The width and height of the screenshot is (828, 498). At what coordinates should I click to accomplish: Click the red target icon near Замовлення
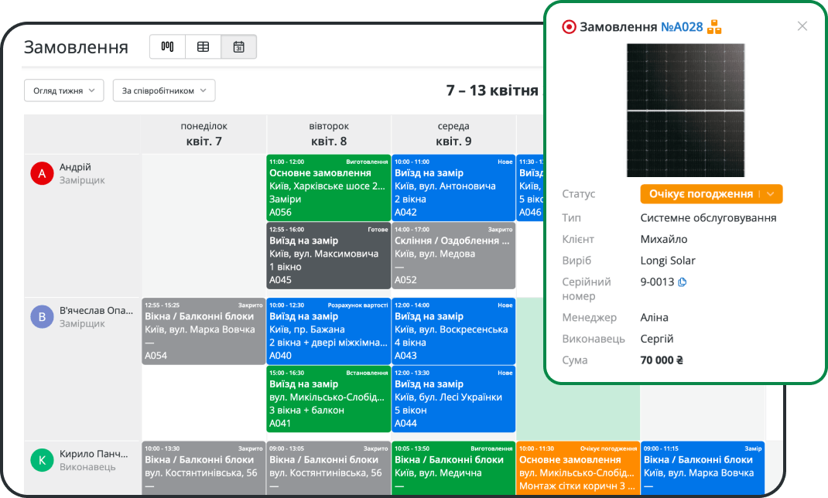(x=569, y=27)
